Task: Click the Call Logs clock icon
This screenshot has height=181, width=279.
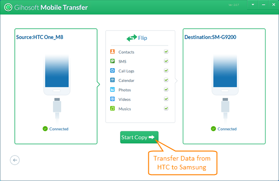Action: (112, 71)
